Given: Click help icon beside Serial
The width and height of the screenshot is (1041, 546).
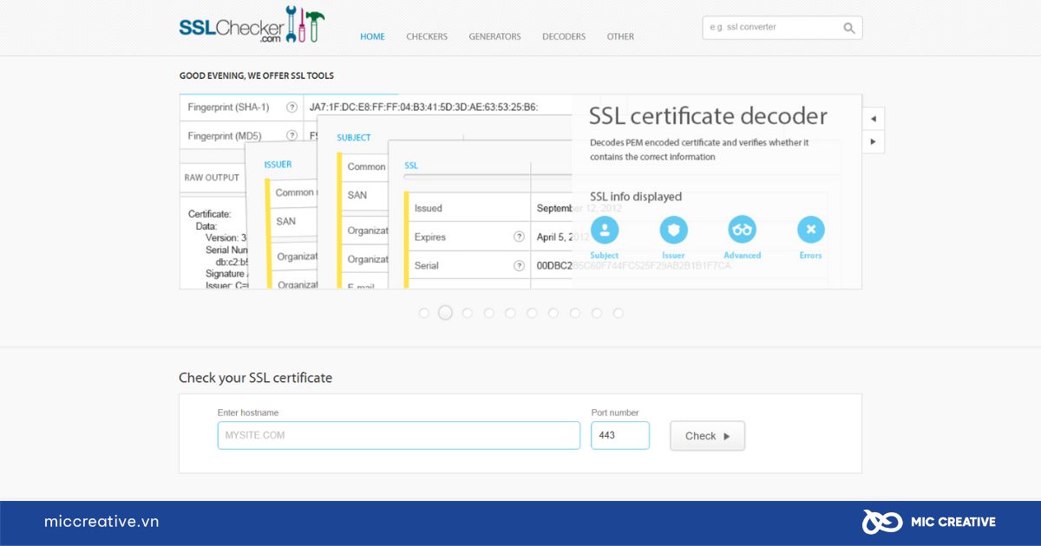Looking at the screenshot, I should (x=519, y=265).
